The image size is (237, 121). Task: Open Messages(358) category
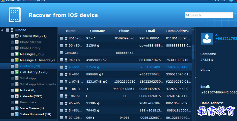tap(32, 54)
